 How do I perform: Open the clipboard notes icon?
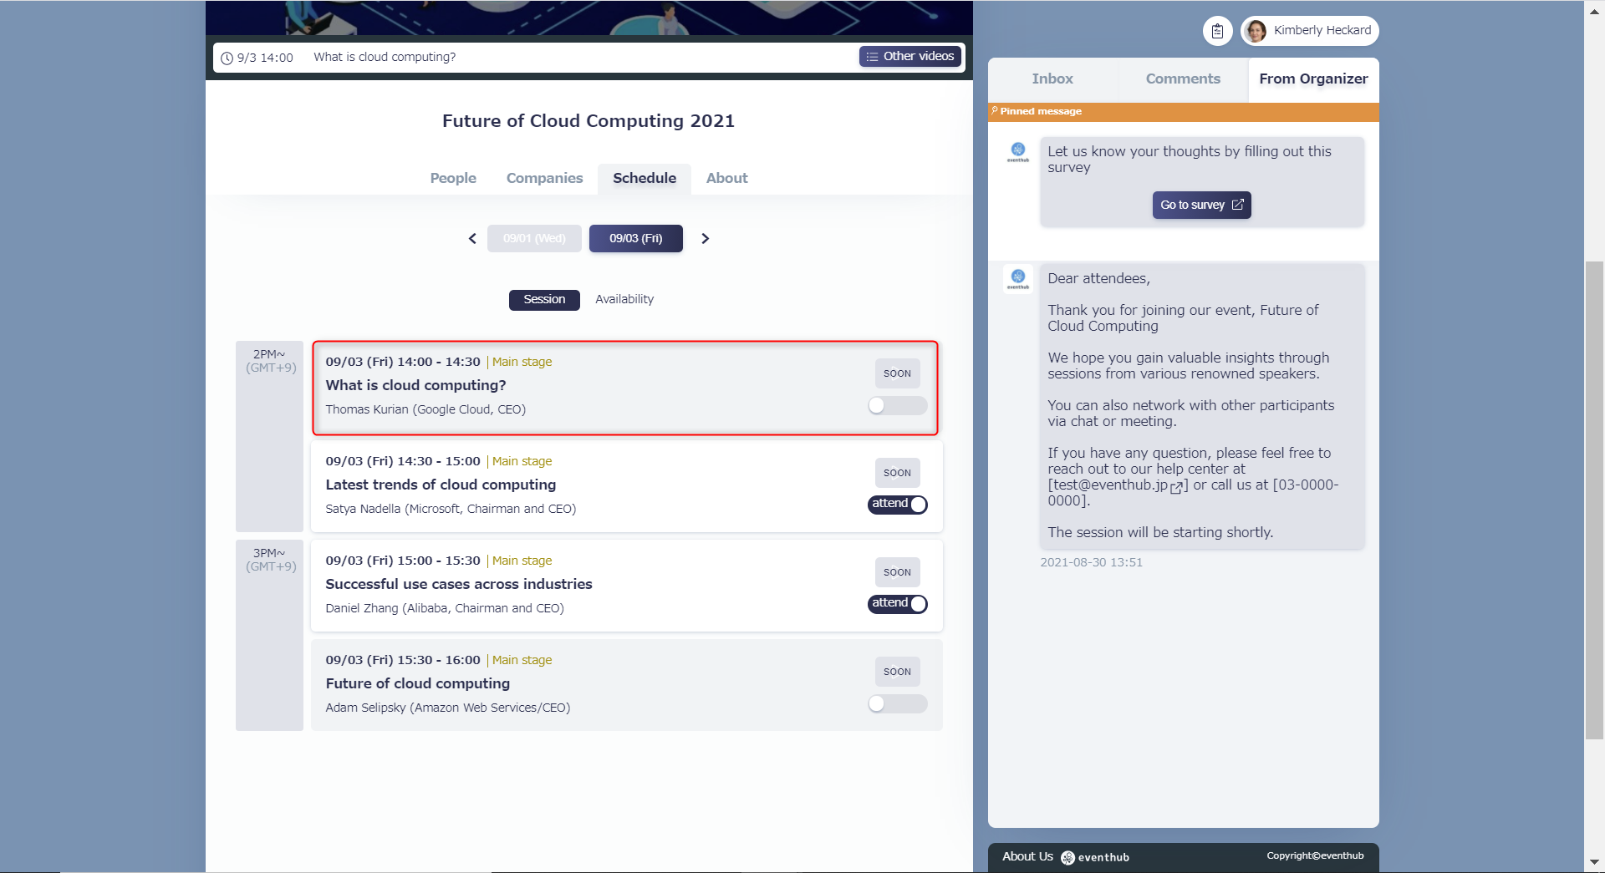pyautogui.click(x=1217, y=31)
